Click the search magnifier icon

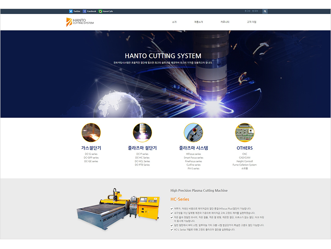[265, 11]
